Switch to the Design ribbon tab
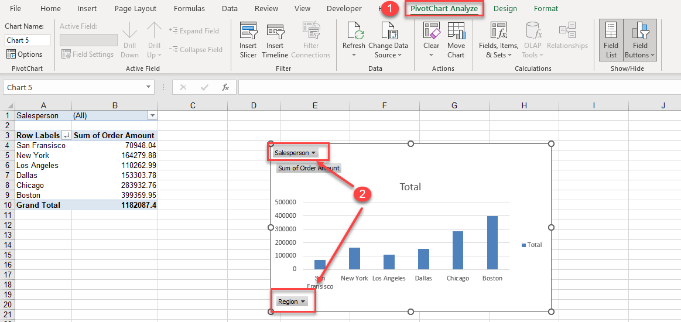This screenshot has height=322, width=681. pyautogui.click(x=505, y=9)
